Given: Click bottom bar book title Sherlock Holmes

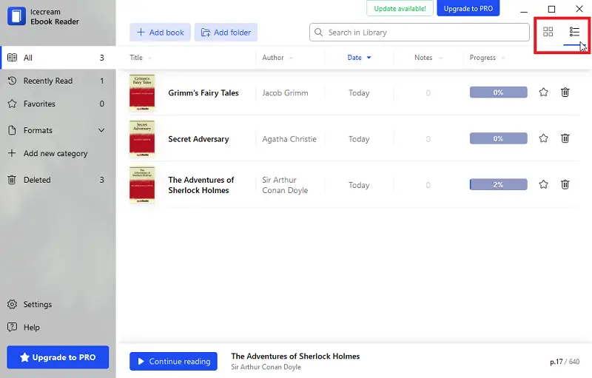Looking at the screenshot, I should (295, 356).
